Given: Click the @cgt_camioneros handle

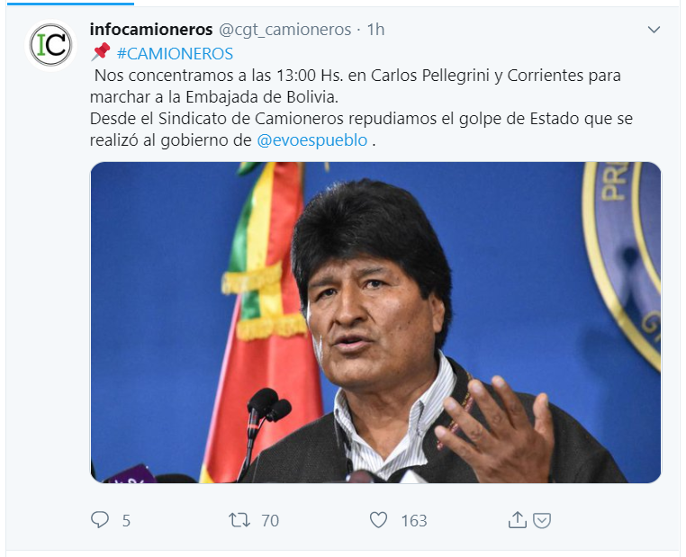Looking at the screenshot, I should pos(284,30).
